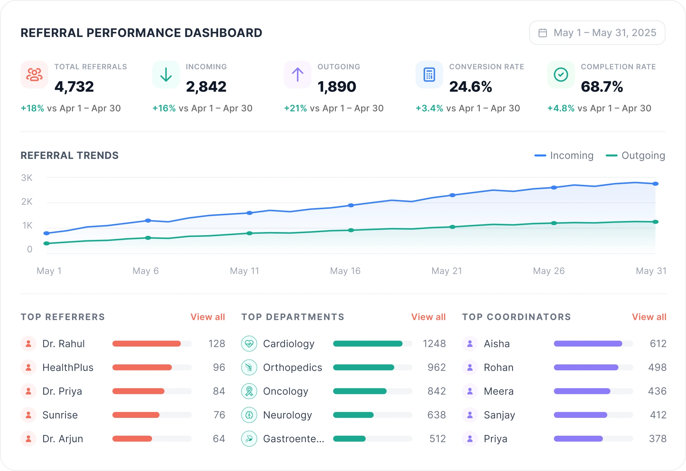Click the Meera coordinator name
The height and width of the screenshot is (471, 686).
coord(499,391)
